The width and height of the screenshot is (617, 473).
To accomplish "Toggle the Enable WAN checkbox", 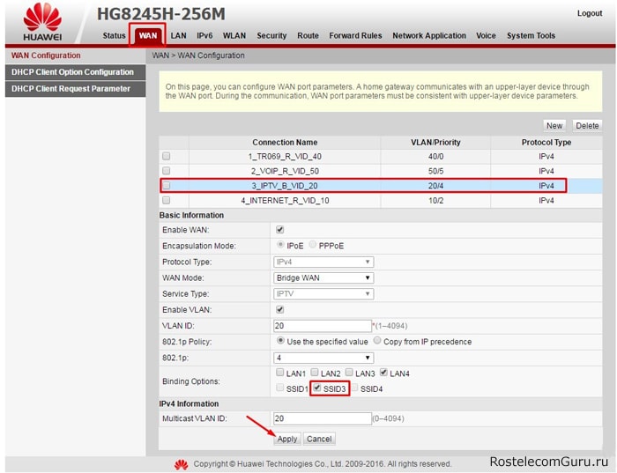I will [280, 230].
